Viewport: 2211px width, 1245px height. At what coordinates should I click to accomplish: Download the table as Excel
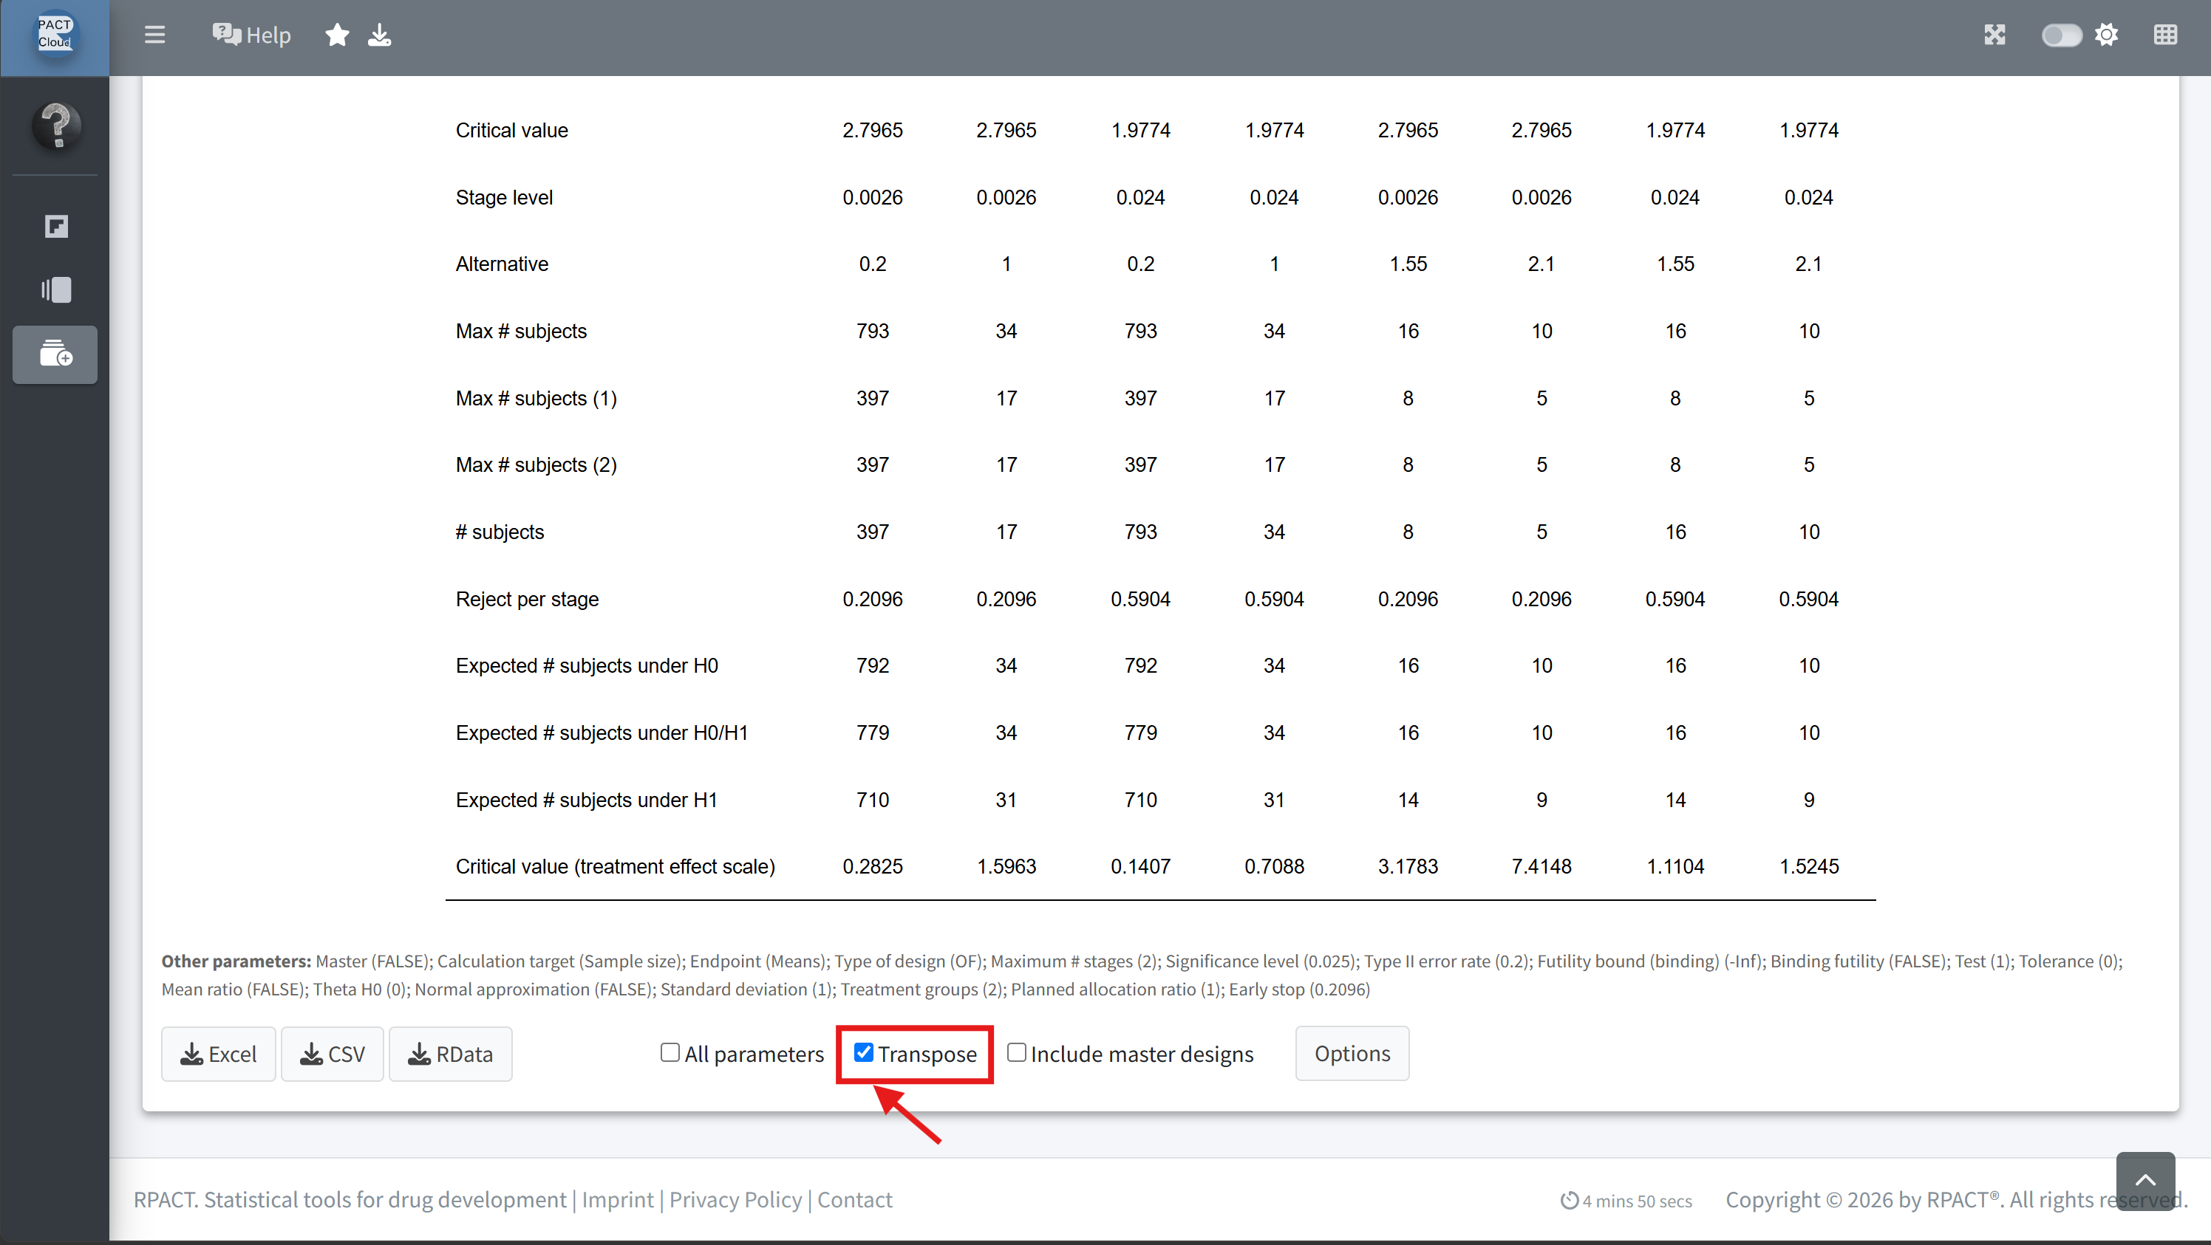point(219,1054)
